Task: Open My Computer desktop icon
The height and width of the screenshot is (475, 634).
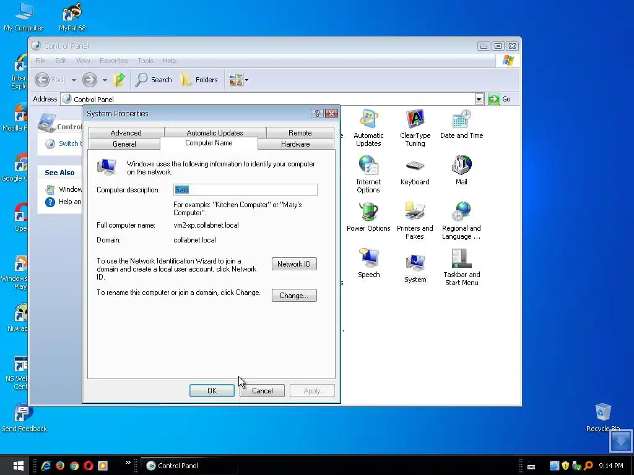Action: (24, 17)
